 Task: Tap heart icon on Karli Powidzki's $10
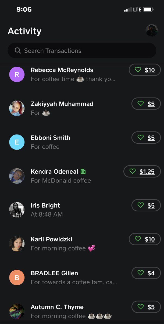(138, 239)
